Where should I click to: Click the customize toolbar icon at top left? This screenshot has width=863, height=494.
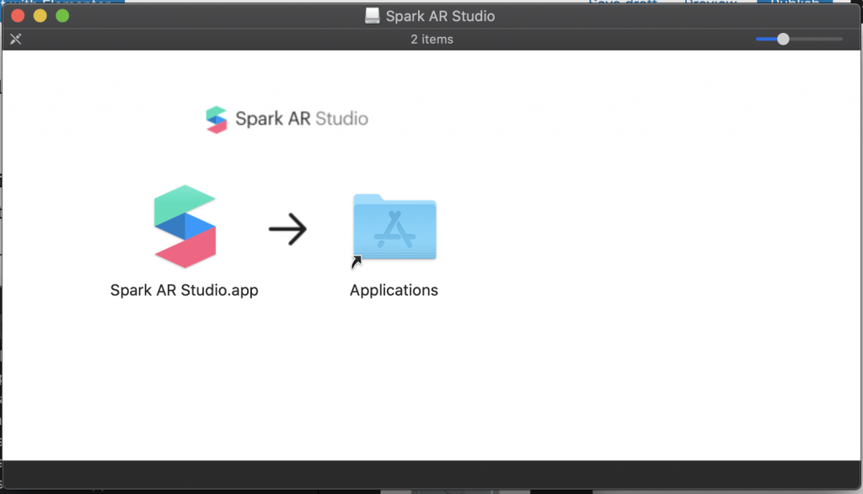pos(15,39)
